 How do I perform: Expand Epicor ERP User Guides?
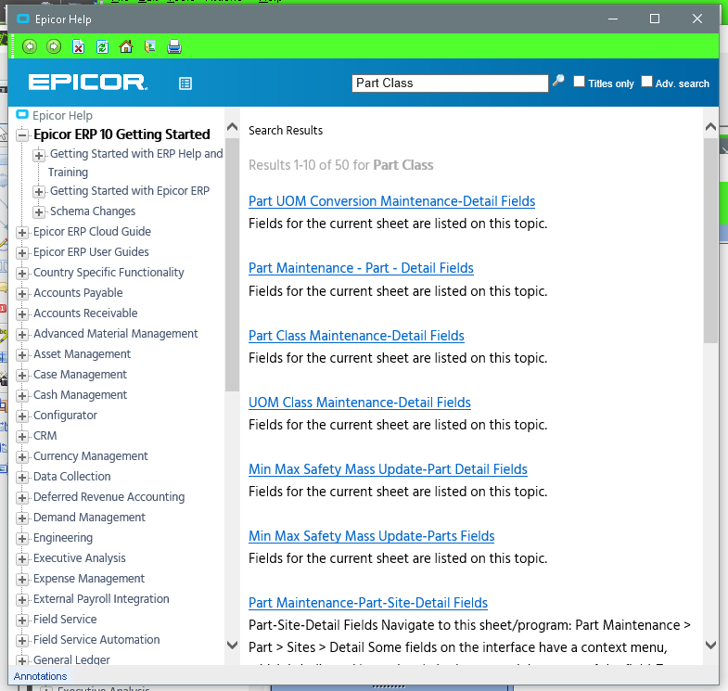pos(22,253)
